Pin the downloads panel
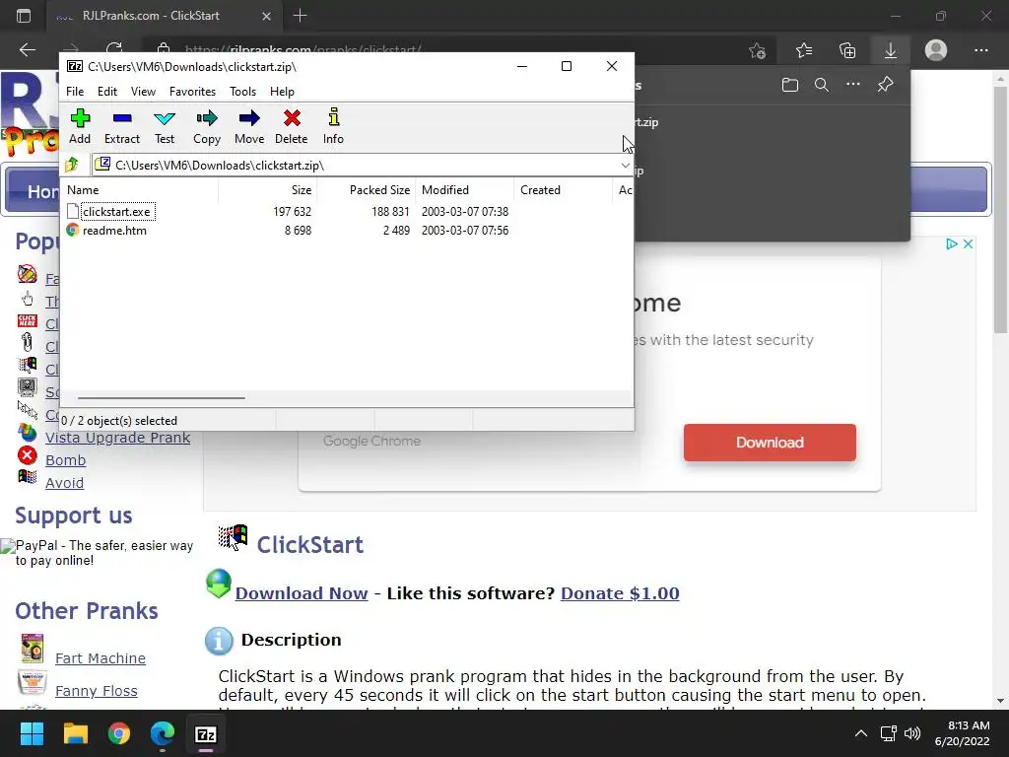Image resolution: width=1009 pixels, height=757 pixels. (886, 85)
